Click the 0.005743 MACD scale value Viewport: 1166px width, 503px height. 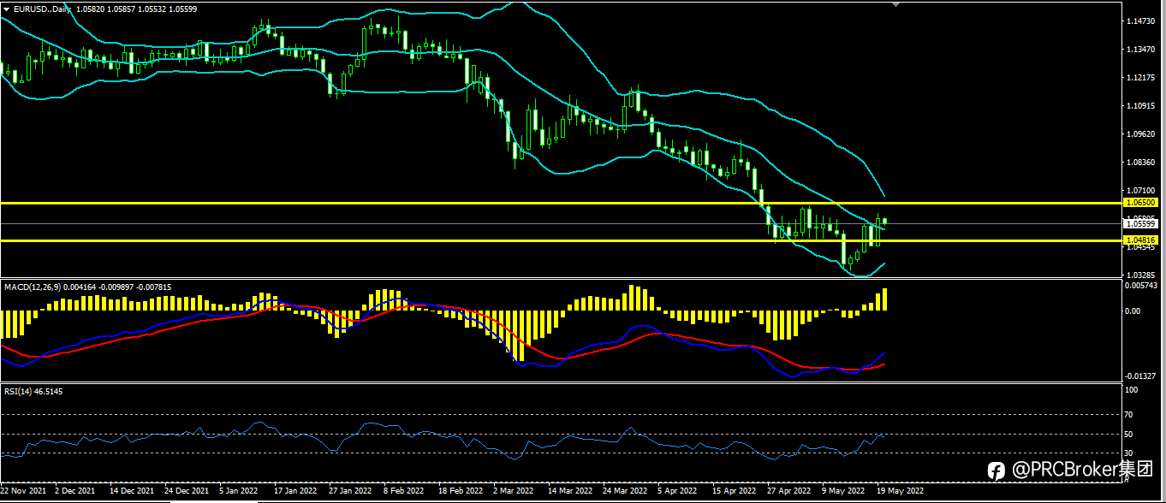[x=1143, y=286]
